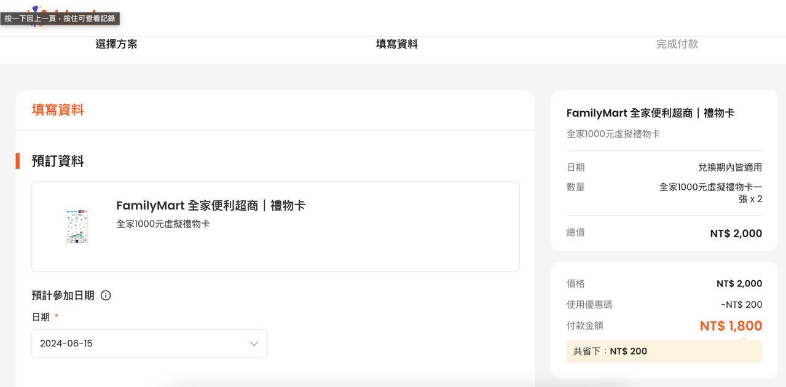
Task: Click the product title in booking card
Action: pyautogui.click(x=210, y=206)
